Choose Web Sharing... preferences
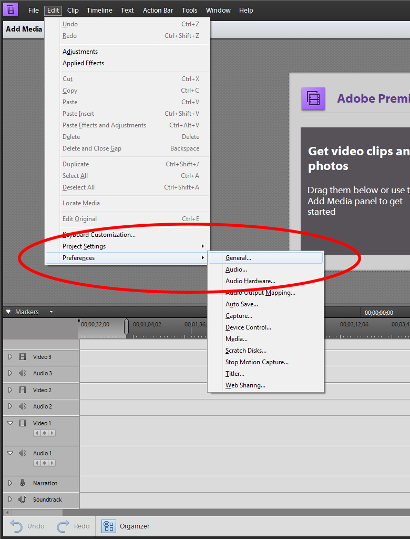This screenshot has height=539, width=410. click(x=266, y=385)
